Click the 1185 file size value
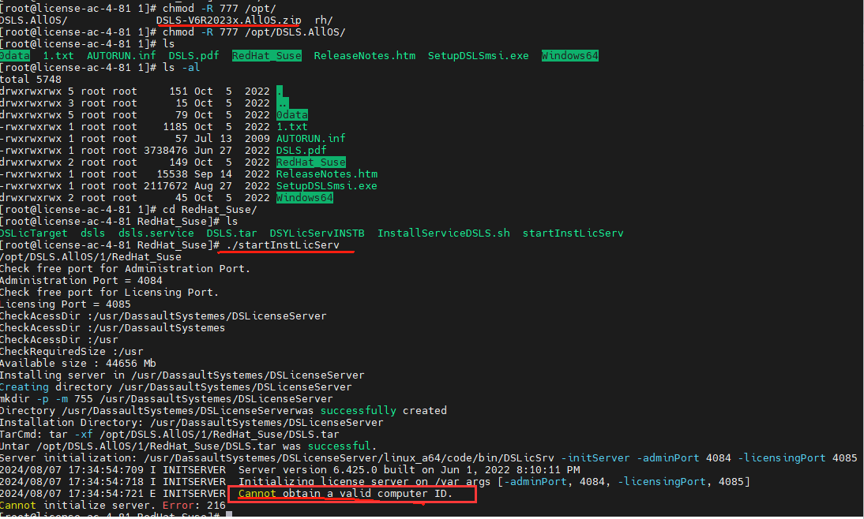 coord(175,126)
